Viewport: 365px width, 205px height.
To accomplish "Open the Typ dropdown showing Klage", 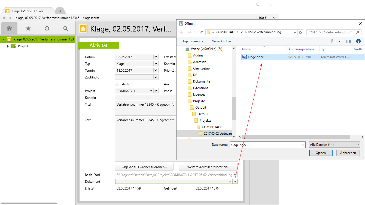I will [x=156, y=64].
